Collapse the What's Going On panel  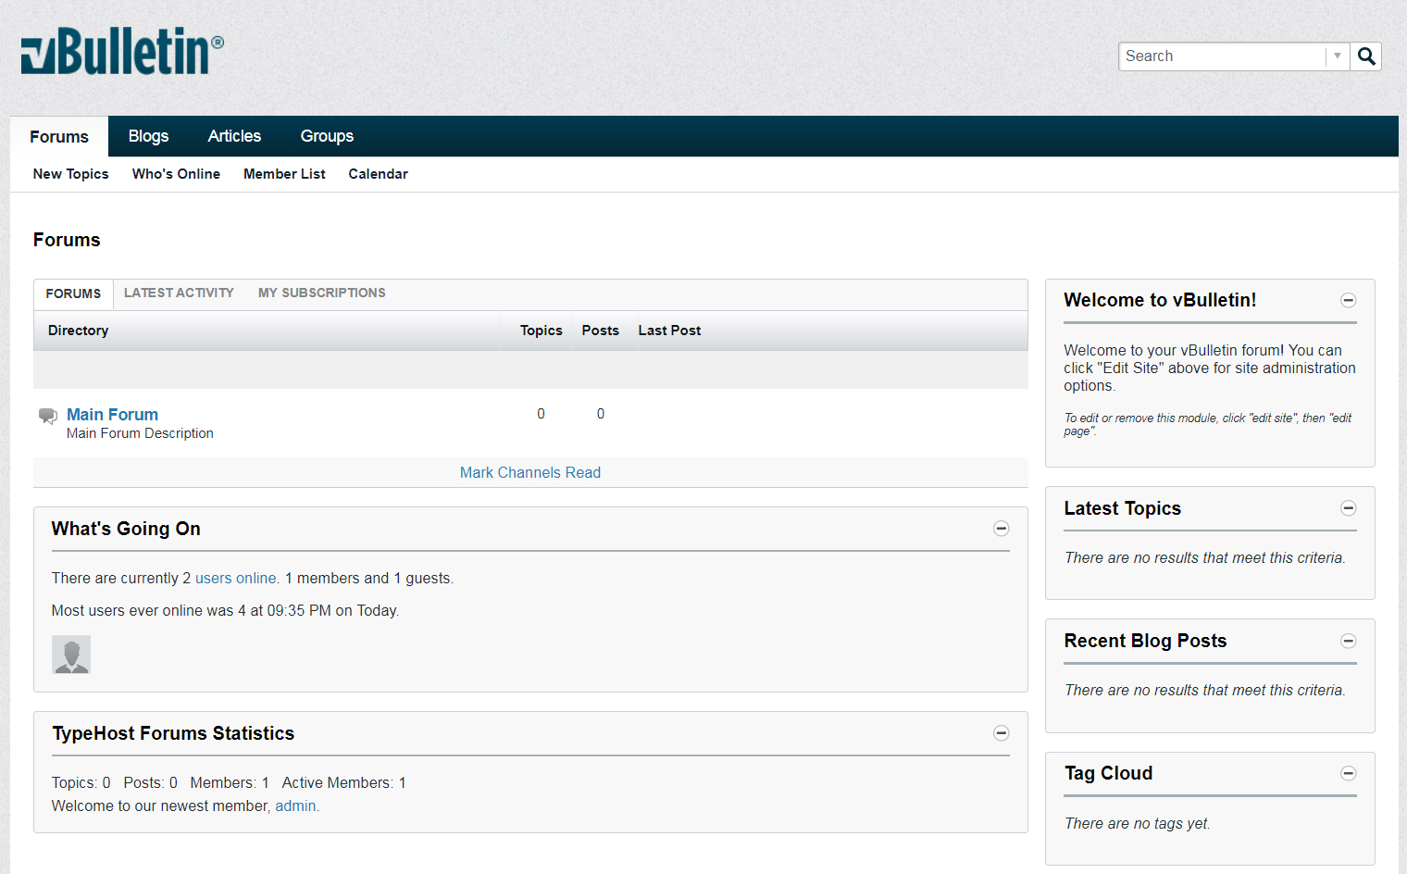tap(1002, 528)
